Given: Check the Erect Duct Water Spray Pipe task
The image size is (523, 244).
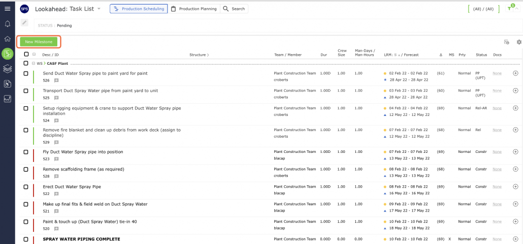Looking at the screenshot, I should [26, 187].
